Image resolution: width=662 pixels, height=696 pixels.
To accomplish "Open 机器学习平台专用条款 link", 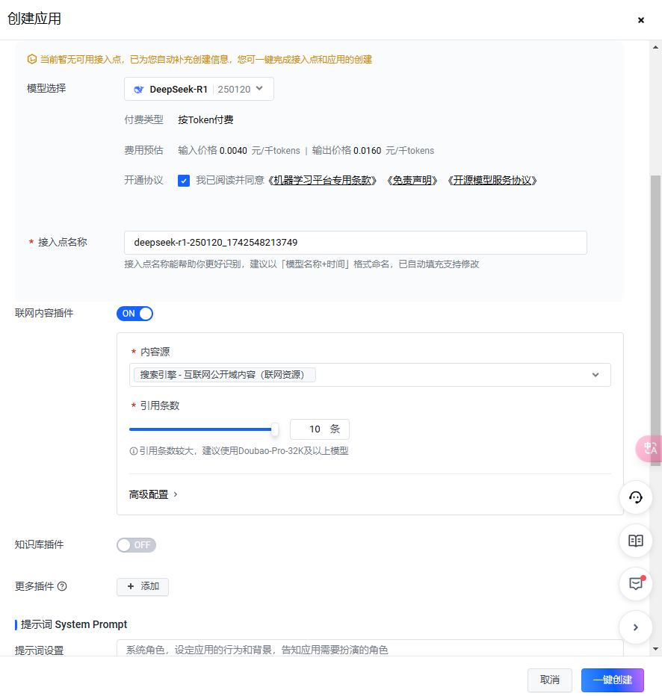I will (323, 181).
